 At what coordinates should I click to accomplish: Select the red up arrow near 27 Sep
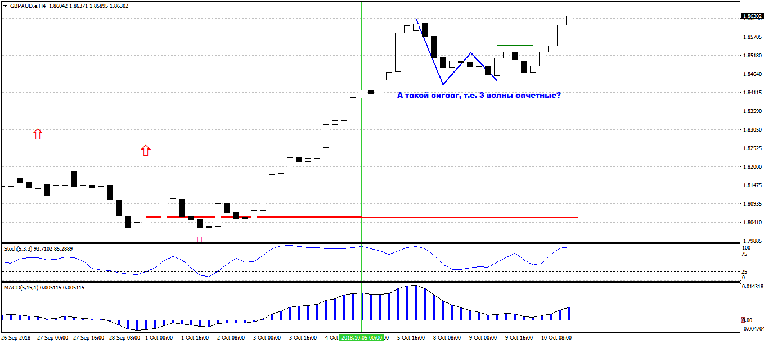(38, 134)
